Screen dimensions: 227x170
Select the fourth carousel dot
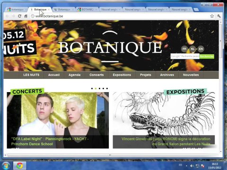(103, 88)
